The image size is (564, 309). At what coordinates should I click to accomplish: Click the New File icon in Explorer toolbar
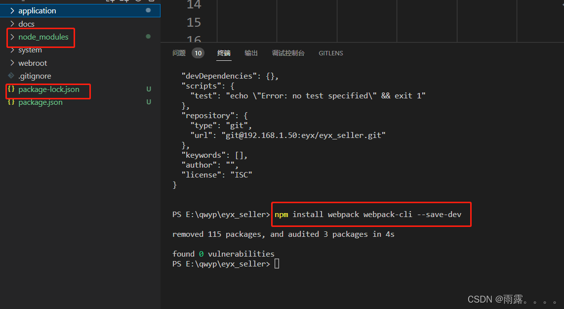(111, 1)
